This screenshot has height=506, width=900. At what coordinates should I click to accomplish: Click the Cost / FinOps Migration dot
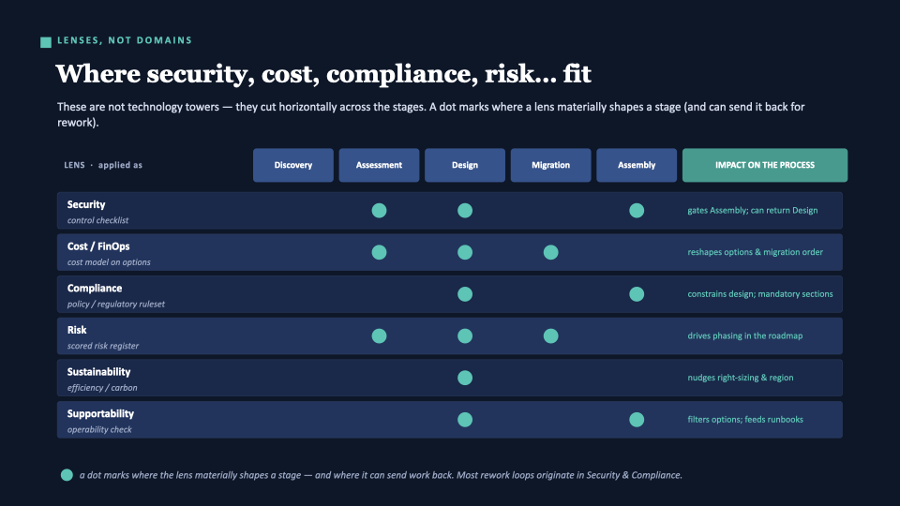[550, 252]
